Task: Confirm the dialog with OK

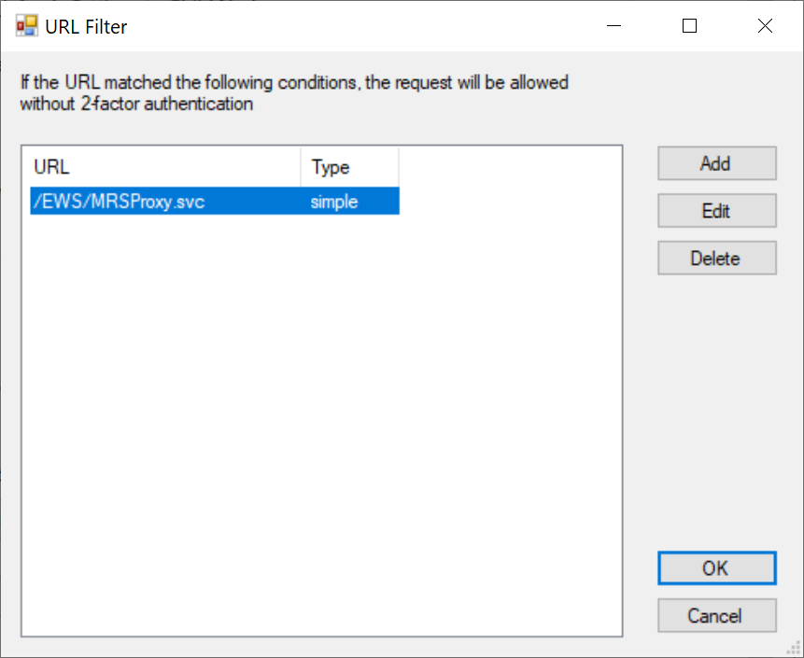Action: [x=716, y=567]
